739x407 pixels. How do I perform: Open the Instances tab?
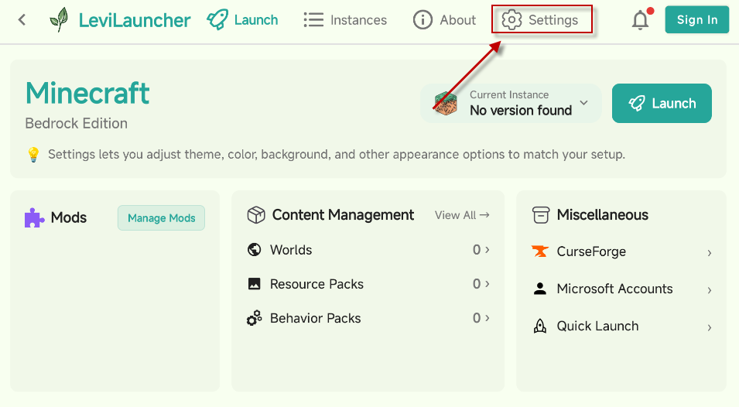pos(345,20)
